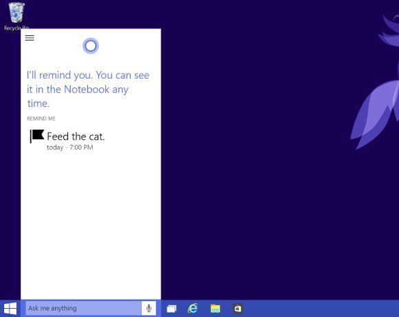Click empty taskbar area right of Store
399x317 pixels.
point(321,308)
